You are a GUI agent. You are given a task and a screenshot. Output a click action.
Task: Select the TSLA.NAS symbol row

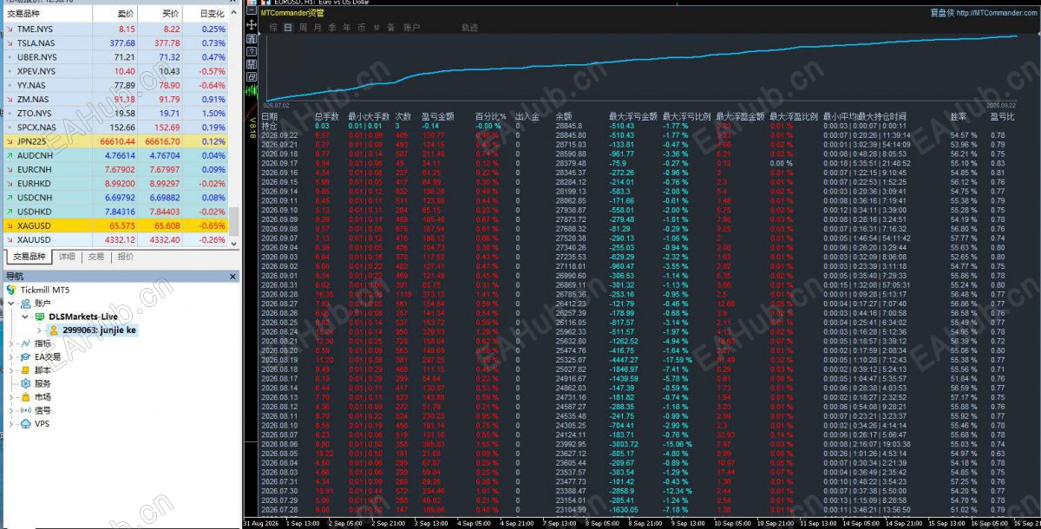[x=115, y=42]
